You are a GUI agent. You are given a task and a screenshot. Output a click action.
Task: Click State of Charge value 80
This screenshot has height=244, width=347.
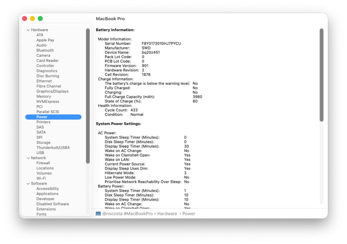click(x=195, y=101)
